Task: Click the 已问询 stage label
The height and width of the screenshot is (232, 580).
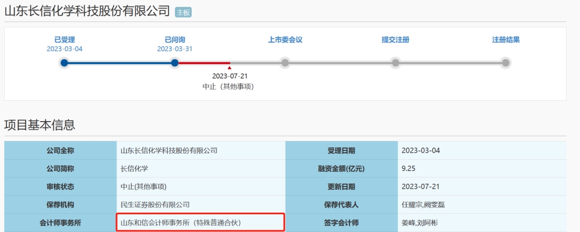Action: click(x=175, y=40)
